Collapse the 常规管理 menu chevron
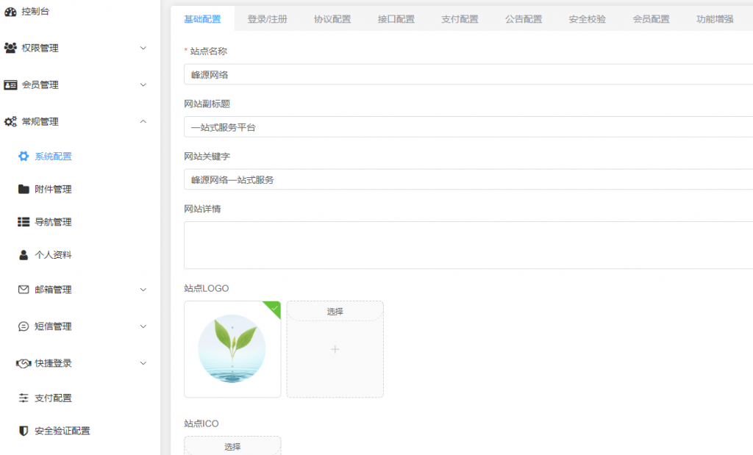This screenshot has width=753, height=455. point(143,121)
